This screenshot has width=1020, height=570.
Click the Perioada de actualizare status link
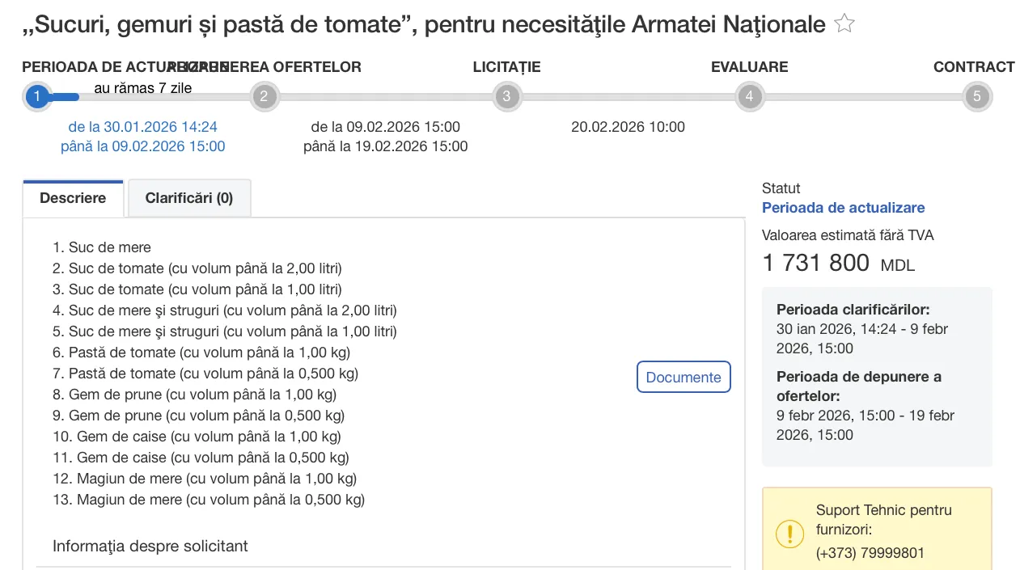pos(843,208)
